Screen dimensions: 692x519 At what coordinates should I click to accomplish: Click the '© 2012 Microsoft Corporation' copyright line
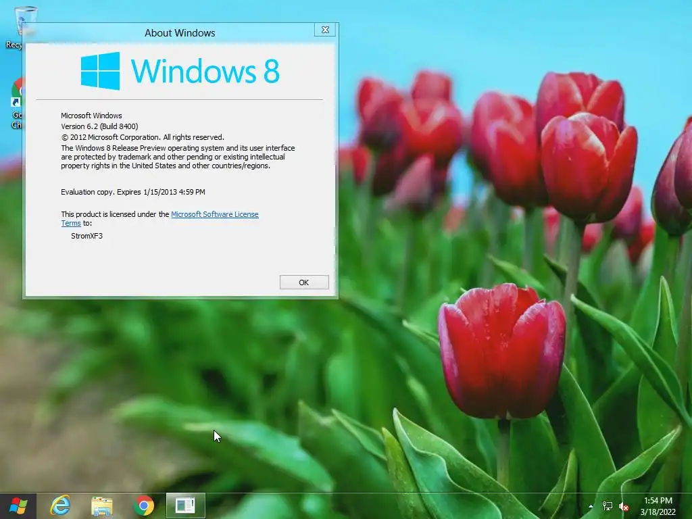[x=143, y=137]
